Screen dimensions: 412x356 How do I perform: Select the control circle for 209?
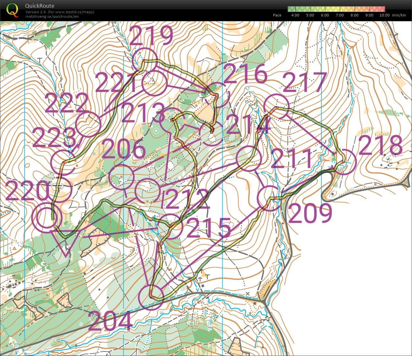click(270, 198)
